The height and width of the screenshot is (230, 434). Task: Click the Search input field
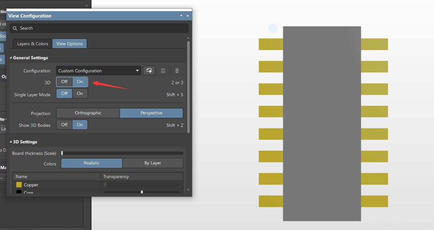click(99, 28)
